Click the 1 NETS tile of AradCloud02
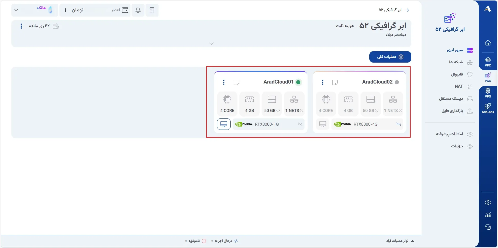 click(x=393, y=103)
